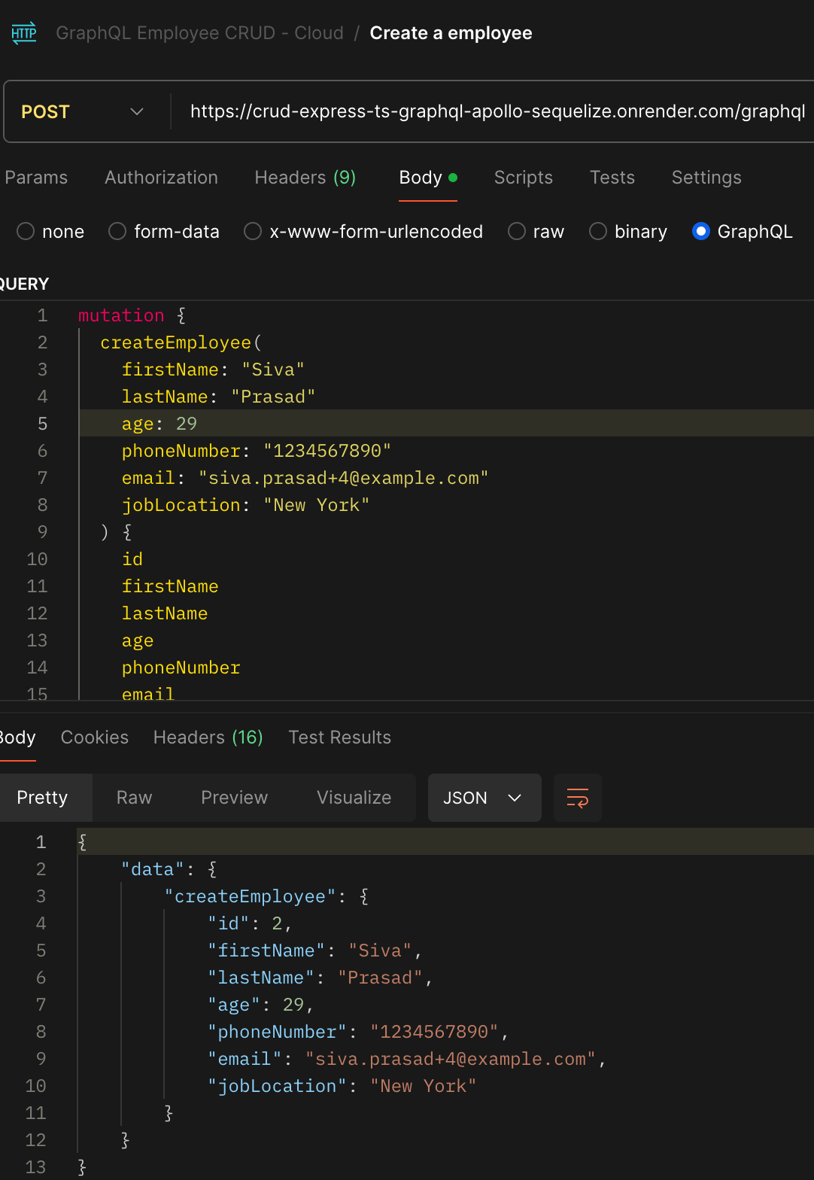Click the "id": 2 response line

(250, 923)
